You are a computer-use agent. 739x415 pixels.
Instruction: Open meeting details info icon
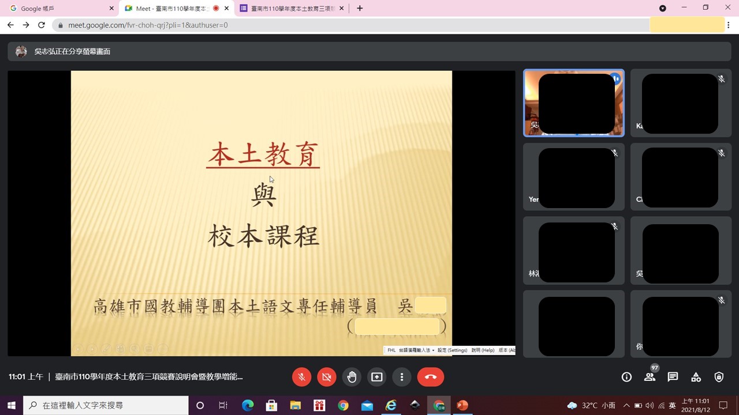coord(626,377)
